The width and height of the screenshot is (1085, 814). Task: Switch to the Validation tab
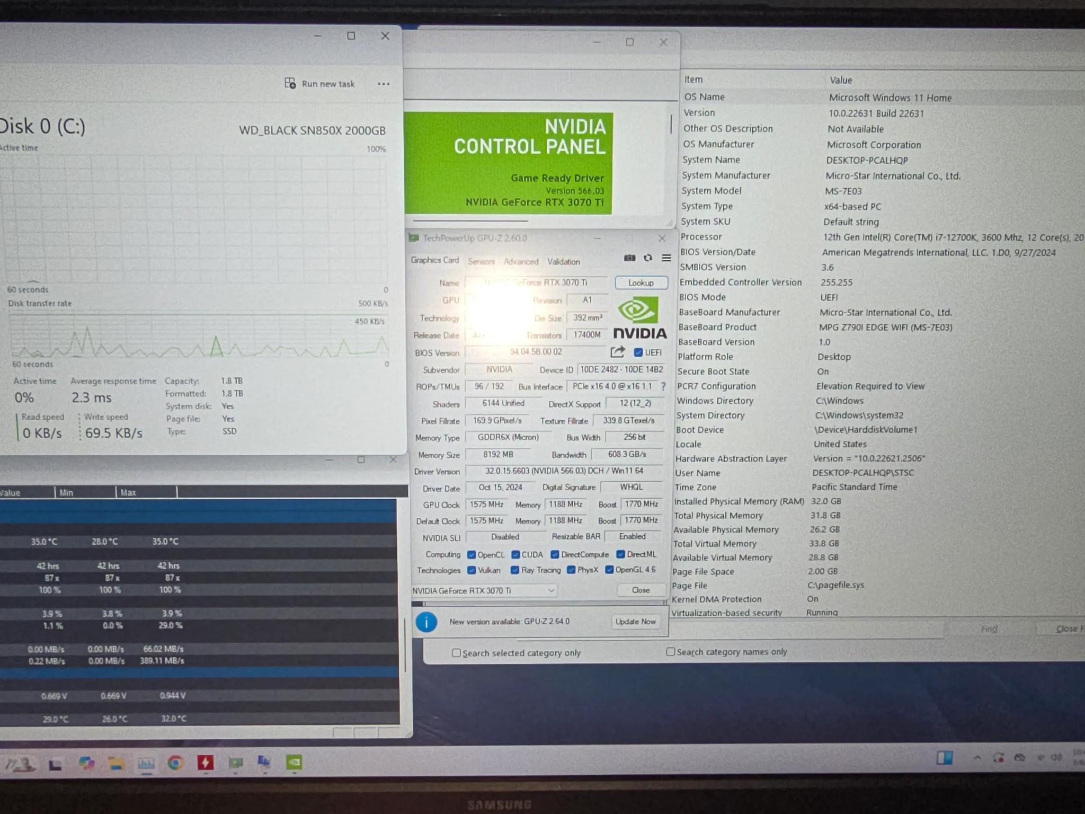[563, 261]
